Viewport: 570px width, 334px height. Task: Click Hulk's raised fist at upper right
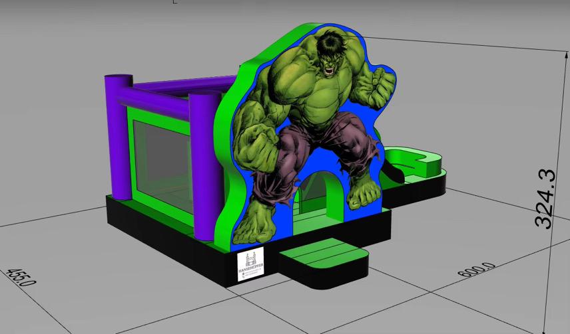click(x=380, y=85)
